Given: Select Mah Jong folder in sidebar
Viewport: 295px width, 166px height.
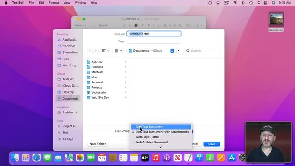Looking at the screenshot, I should click(x=68, y=65).
